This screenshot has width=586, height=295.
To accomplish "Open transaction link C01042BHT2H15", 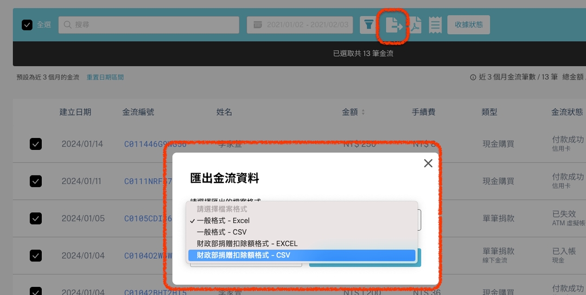I will coord(155,292).
